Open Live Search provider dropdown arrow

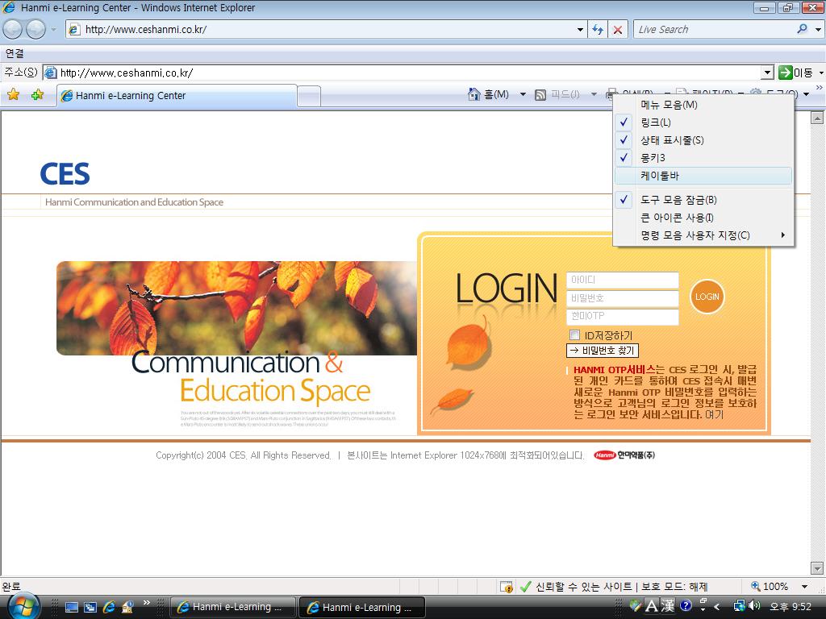click(x=818, y=30)
